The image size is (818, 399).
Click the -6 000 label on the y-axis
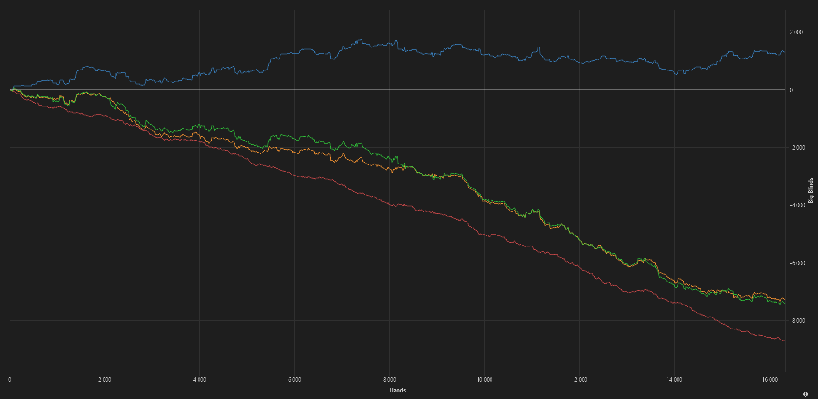click(x=797, y=263)
